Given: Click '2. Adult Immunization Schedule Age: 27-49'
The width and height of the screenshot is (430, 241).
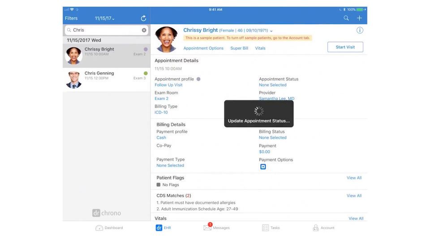Looking at the screenshot, I should tap(197, 209).
